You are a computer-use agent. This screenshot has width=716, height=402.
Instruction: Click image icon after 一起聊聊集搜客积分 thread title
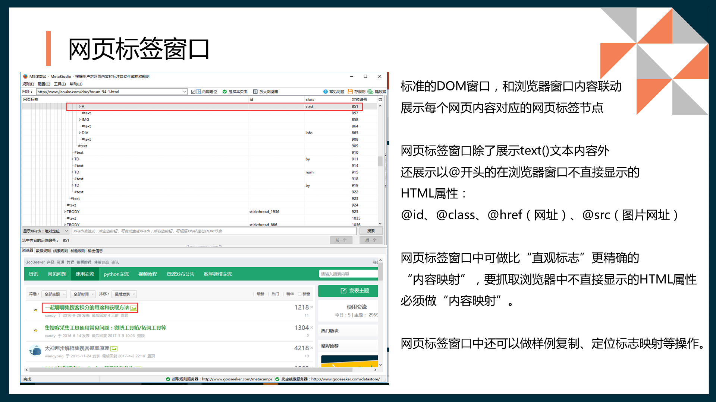[x=134, y=308]
